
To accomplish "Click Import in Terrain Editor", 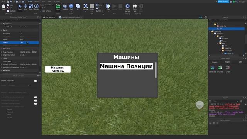I will click(x=220, y=69).
